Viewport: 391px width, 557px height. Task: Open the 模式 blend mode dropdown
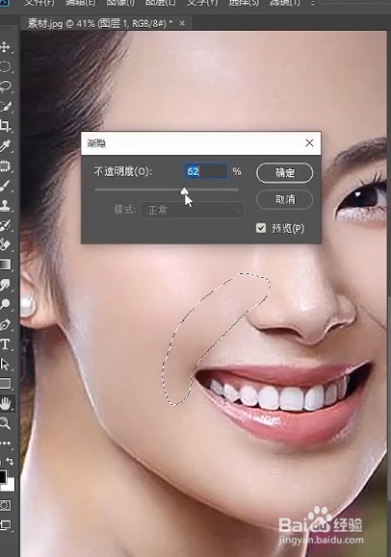click(x=193, y=210)
